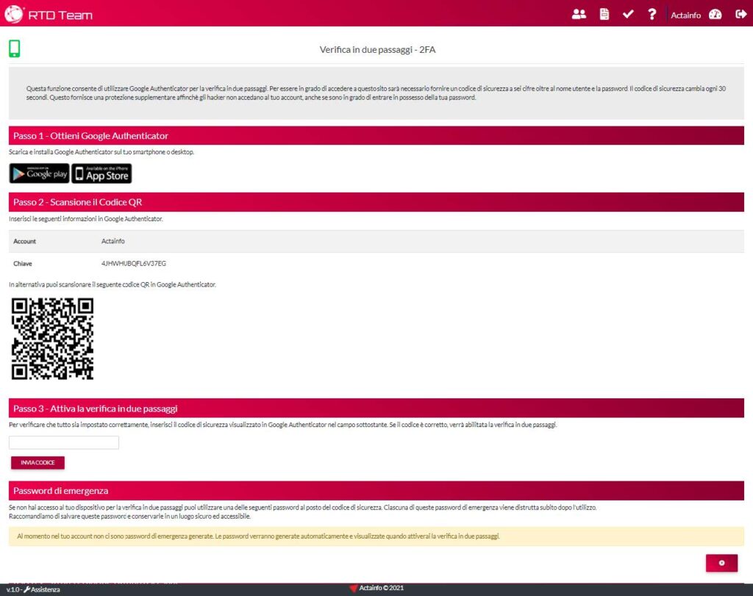Click the green smartphone icon

(x=14, y=49)
